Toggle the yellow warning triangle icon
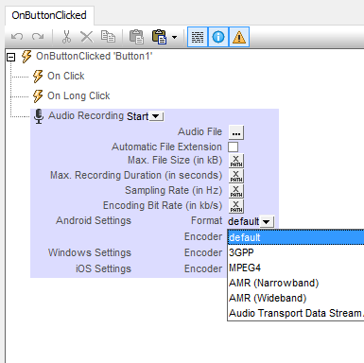Image resolution: width=364 pixels, height=363 pixels. [239, 37]
